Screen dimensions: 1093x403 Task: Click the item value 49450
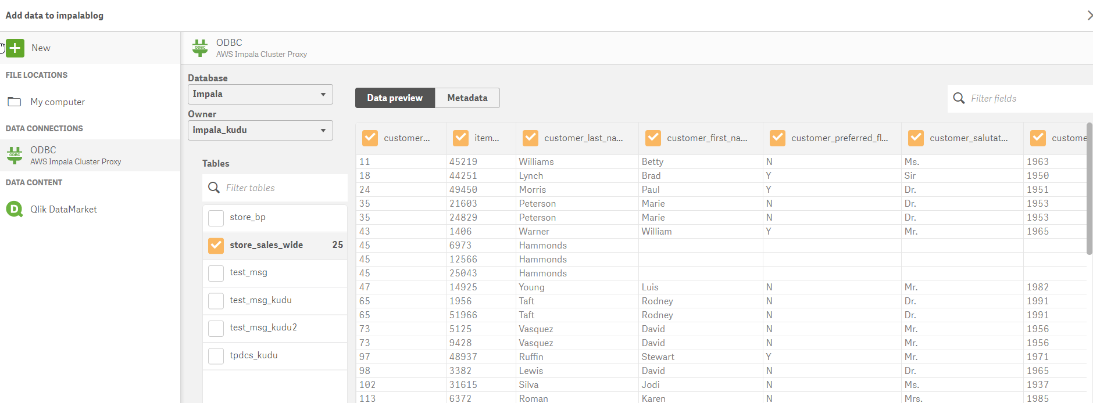point(463,190)
